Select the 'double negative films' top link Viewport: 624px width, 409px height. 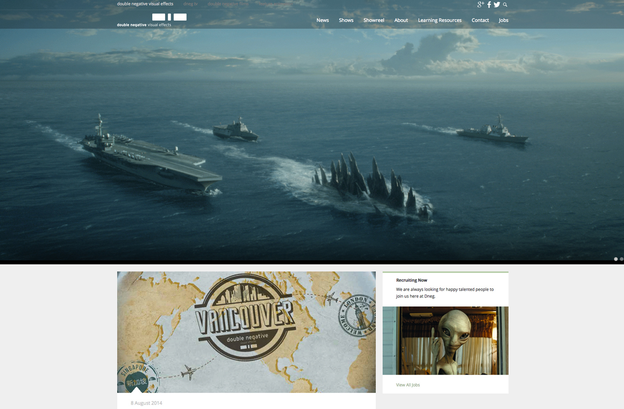228,4
